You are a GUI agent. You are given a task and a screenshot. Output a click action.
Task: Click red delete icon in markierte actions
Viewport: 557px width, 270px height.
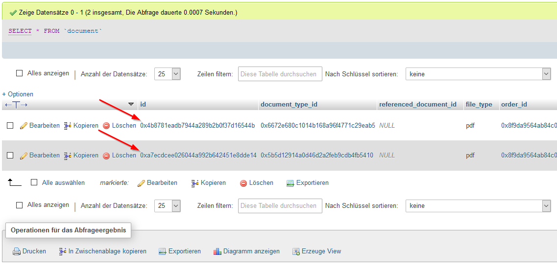coord(243,183)
